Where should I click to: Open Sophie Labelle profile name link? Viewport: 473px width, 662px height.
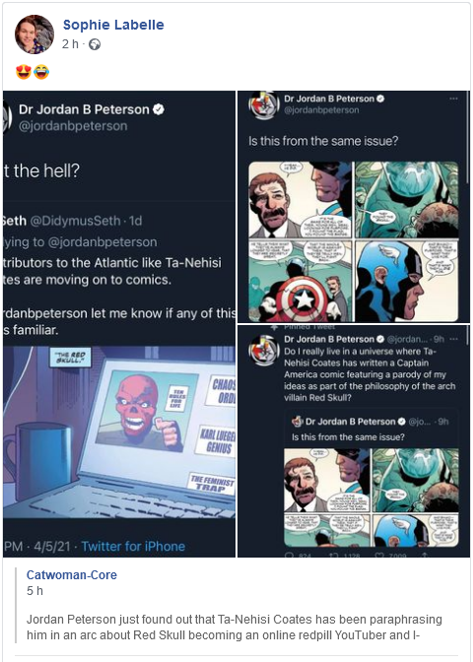(x=113, y=25)
